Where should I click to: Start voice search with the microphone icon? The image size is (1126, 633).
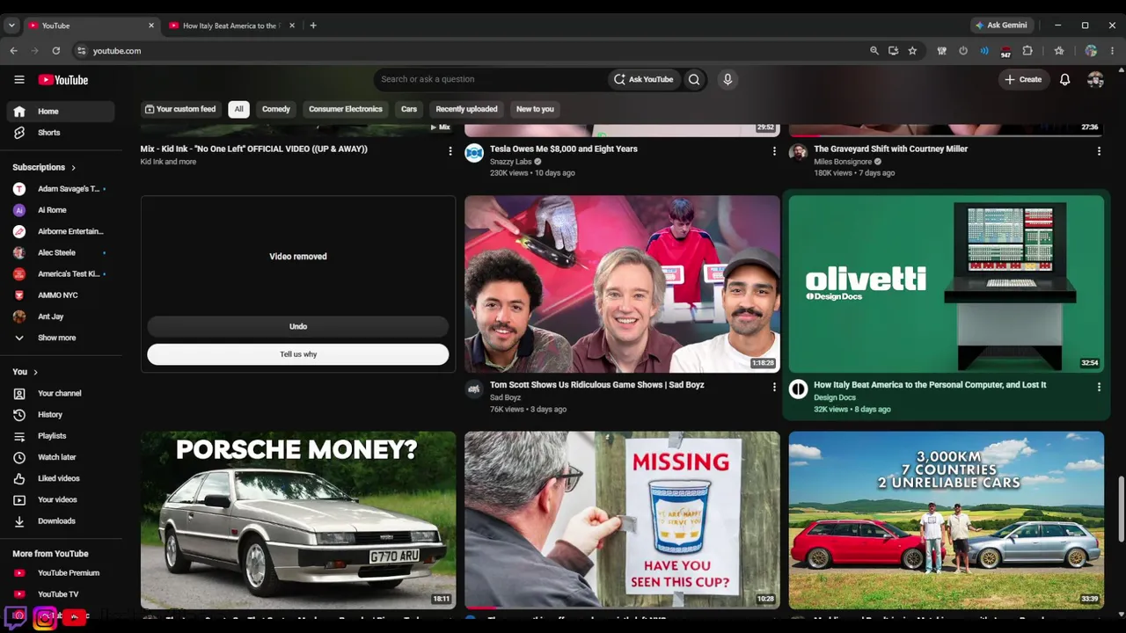click(728, 79)
